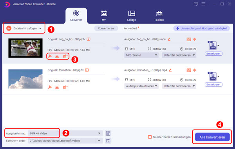Expand format arrow beside formation MP4 icon
The width and height of the screenshot is (235, 149).
pyautogui.click(x=219, y=76)
